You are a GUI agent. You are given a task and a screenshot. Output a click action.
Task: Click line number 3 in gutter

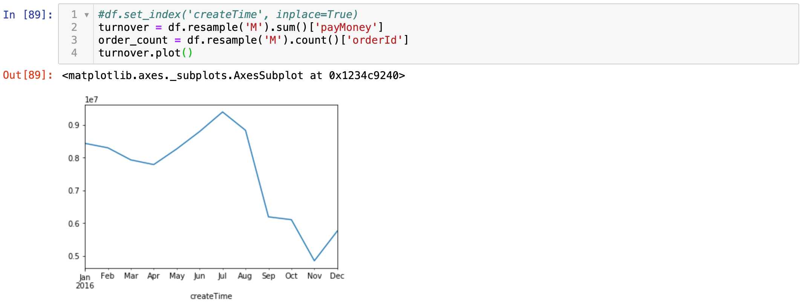coord(74,40)
